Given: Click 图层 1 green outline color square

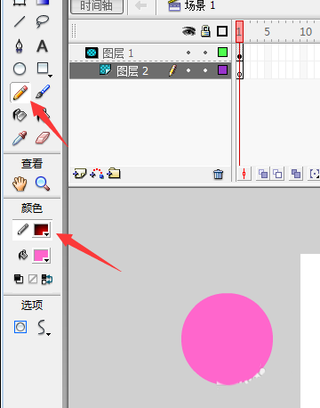Looking at the screenshot, I should [x=222, y=53].
